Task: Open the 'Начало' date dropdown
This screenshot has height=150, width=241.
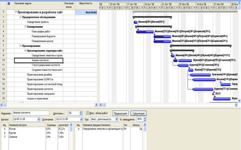Action: [x=39, y=119]
